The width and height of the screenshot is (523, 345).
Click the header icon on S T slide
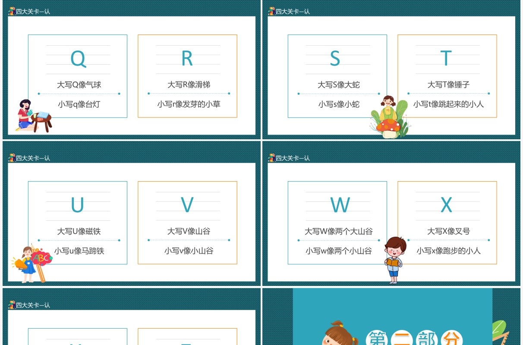pyautogui.click(x=272, y=11)
